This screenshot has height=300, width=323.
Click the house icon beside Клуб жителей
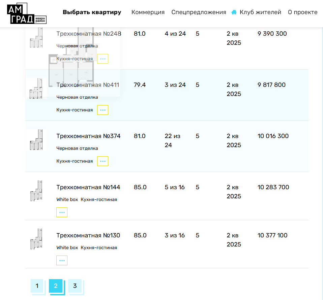[x=234, y=12]
